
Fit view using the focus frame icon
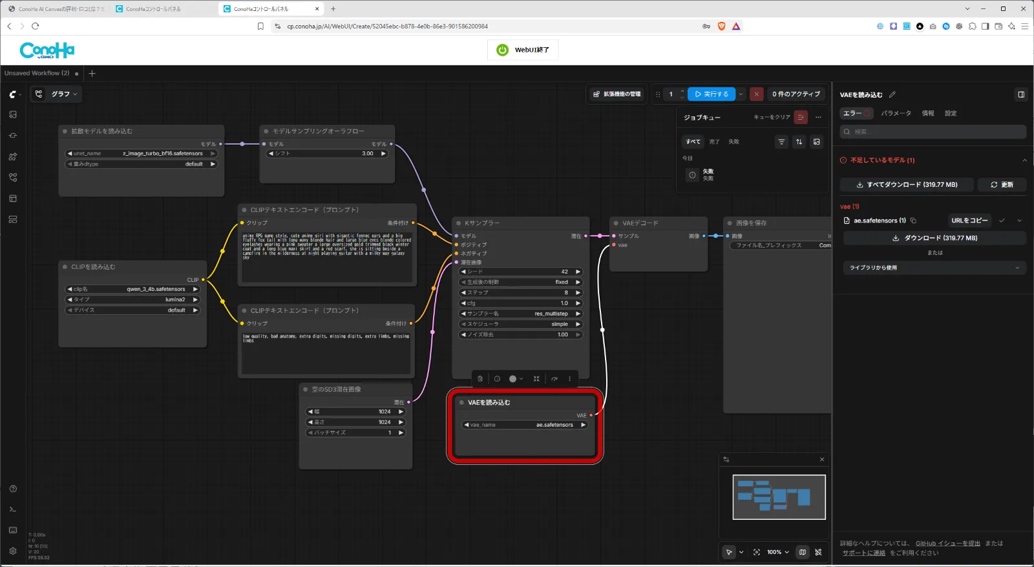point(757,552)
